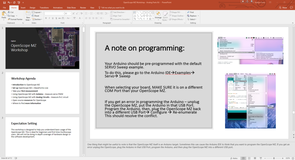This screenshot has height=160, width=295.
Task: Toggle Bold formatting
Action: tap(46, 18)
